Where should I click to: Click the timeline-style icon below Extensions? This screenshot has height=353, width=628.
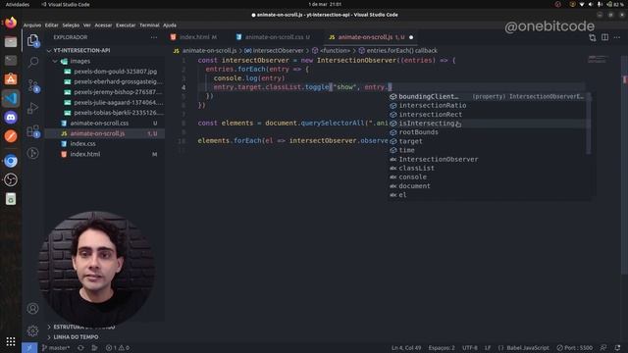click(32, 153)
